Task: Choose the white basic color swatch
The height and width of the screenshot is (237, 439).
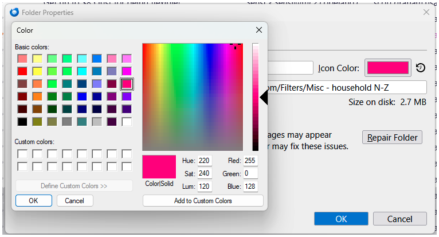Action: point(127,122)
